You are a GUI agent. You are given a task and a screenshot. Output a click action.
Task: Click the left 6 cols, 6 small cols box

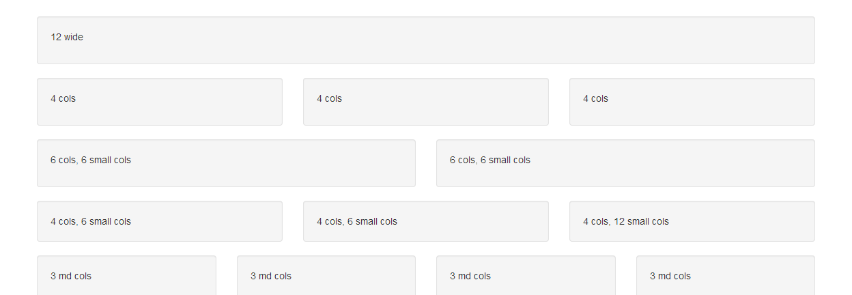tap(226, 163)
